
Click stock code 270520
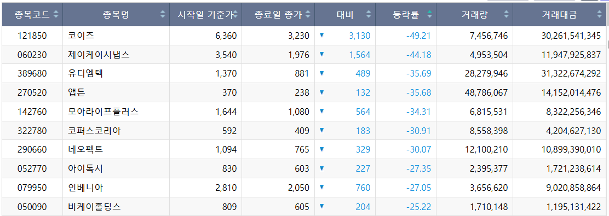(32, 92)
